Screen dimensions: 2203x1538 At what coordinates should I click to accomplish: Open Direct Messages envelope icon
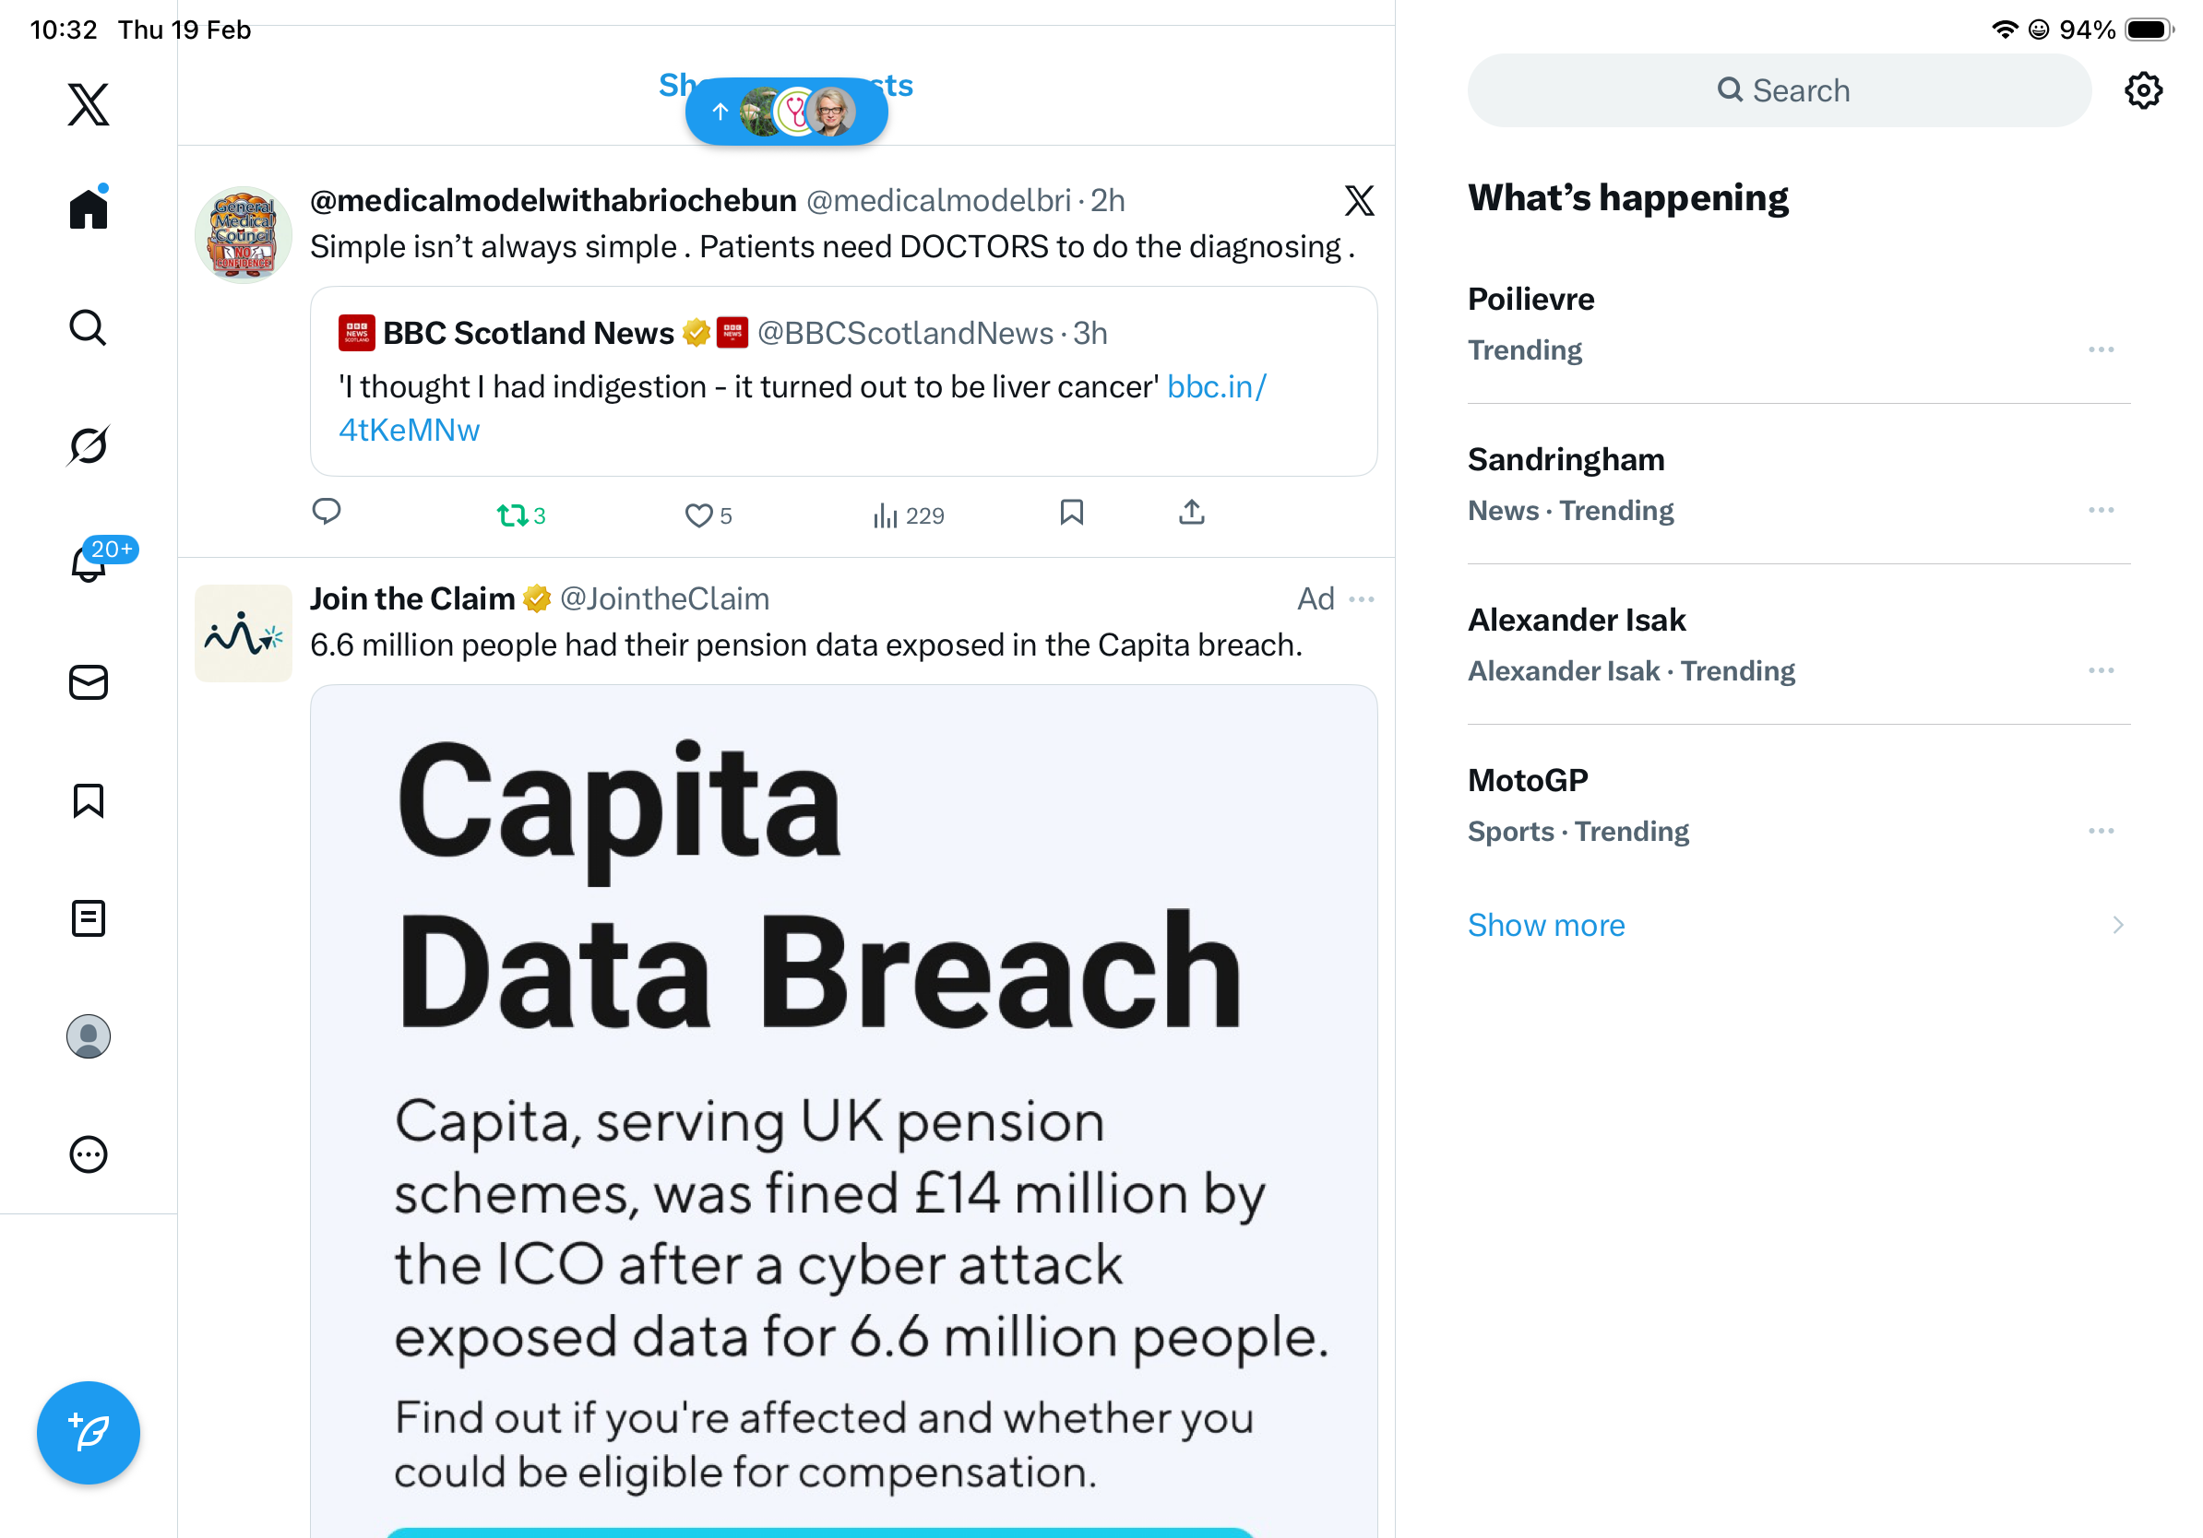pos(89,682)
